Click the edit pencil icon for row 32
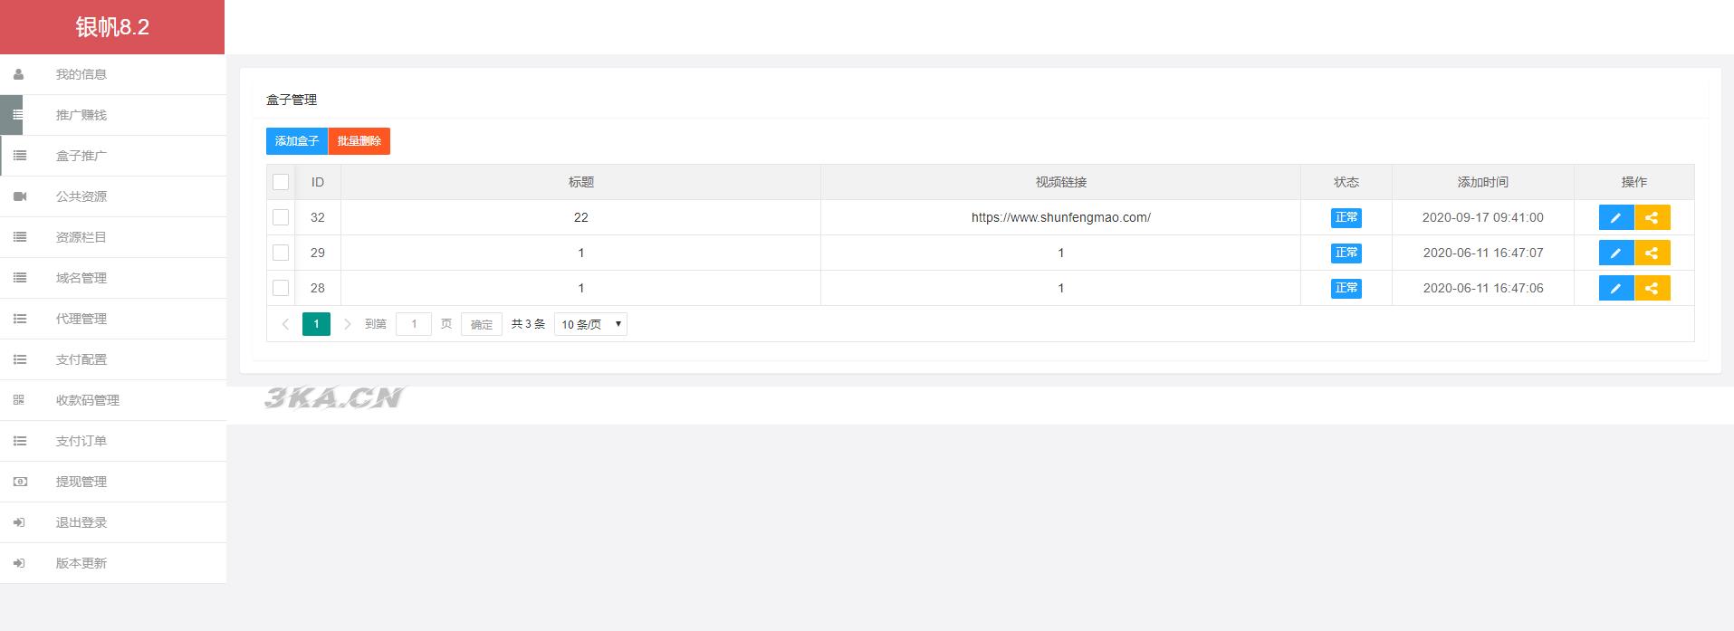Screen dimensions: 1734x631 point(1615,217)
